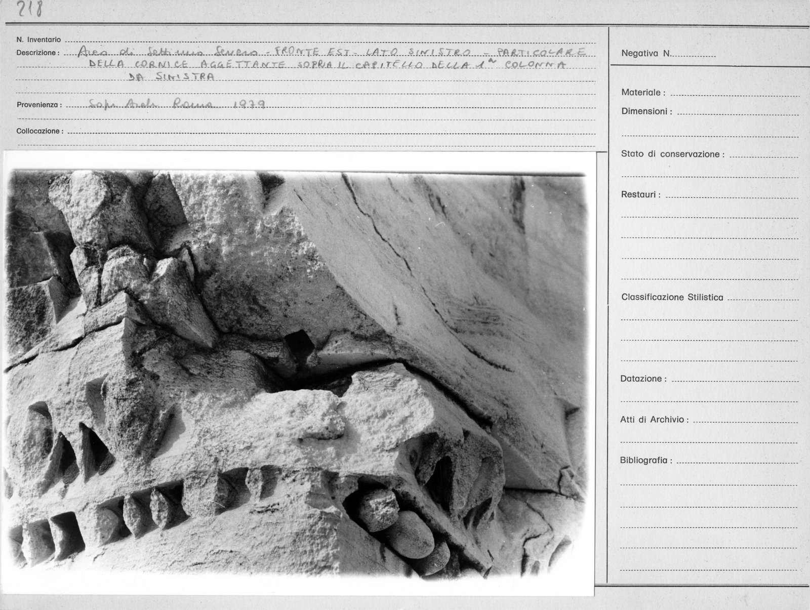Screen dimensions: 810x610
Task: Click the 'Restauri :' label
Action: point(640,194)
